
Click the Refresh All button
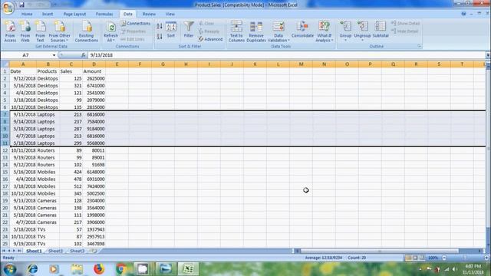pyautogui.click(x=110, y=31)
